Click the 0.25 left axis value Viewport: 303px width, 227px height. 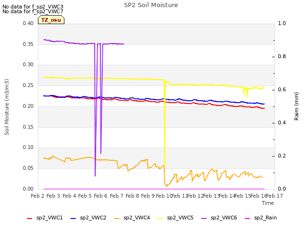click(28, 86)
